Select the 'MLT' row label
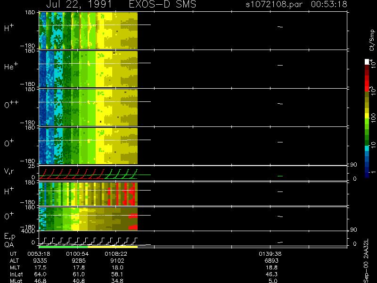377x283 pixels. click(x=15, y=267)
